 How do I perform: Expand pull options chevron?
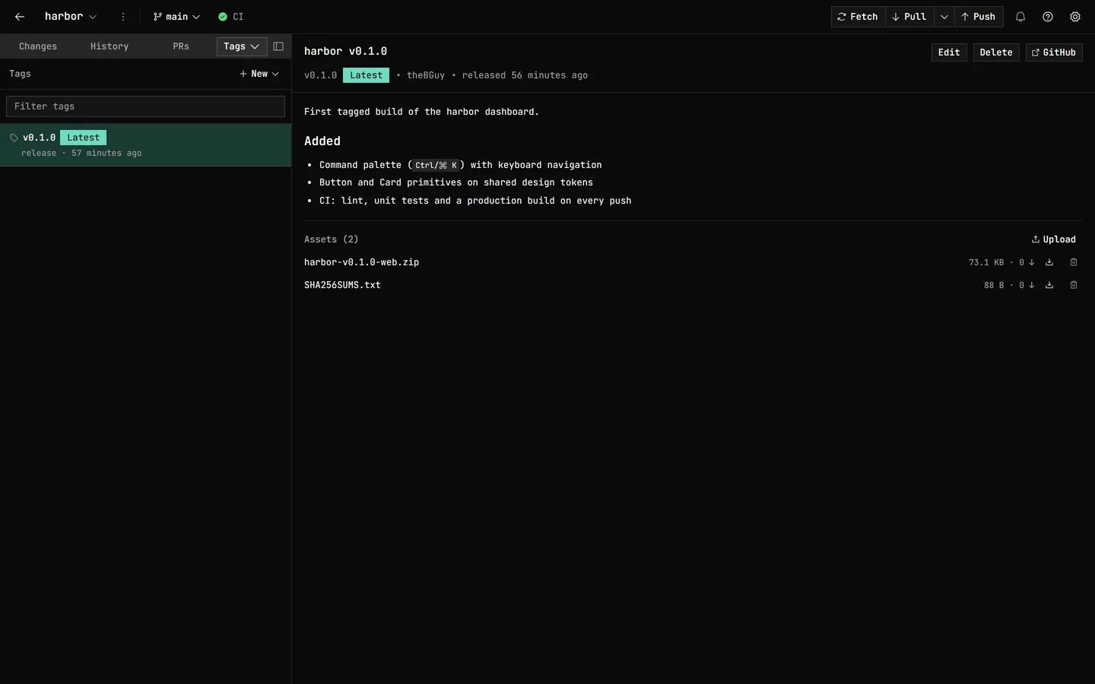[x=944, y=17]
